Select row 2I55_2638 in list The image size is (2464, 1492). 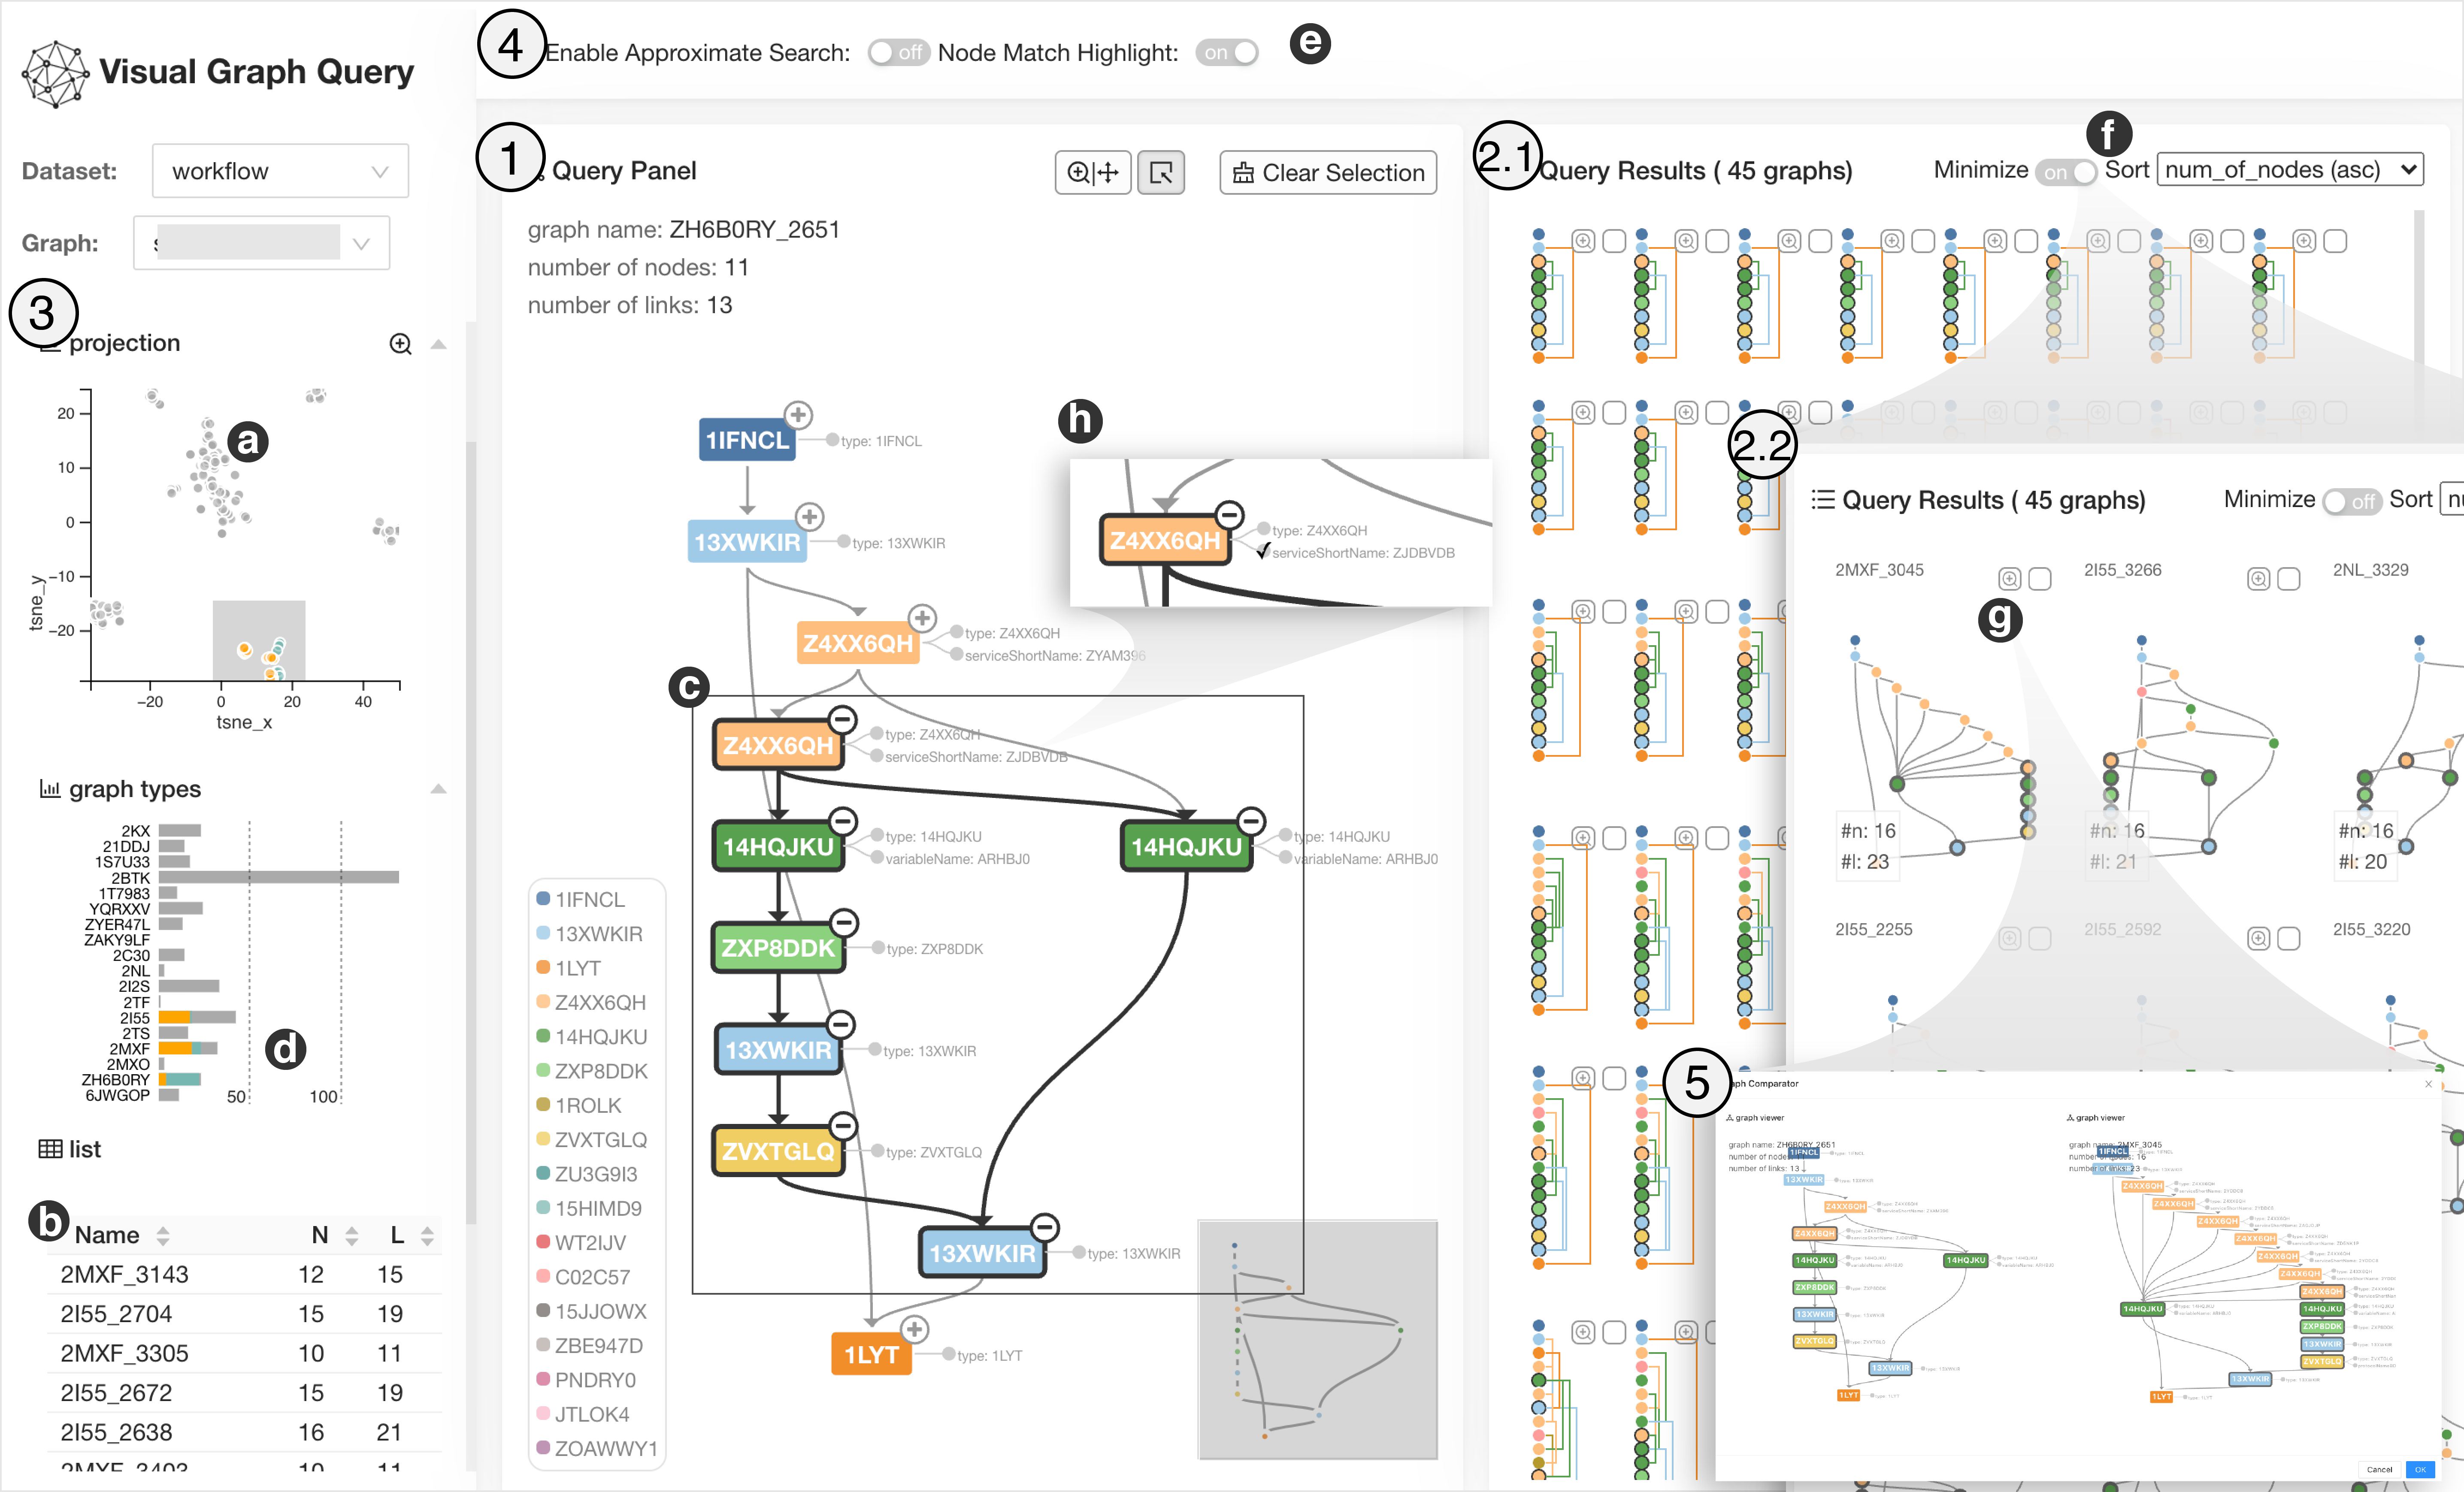(245, 1432)
